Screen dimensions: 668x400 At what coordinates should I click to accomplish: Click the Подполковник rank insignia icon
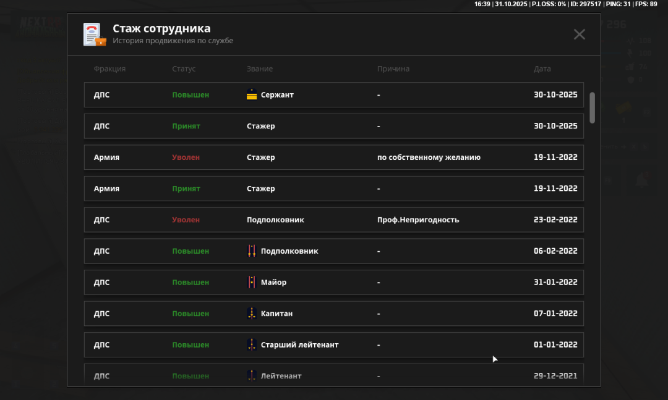(x=252, y=251)
